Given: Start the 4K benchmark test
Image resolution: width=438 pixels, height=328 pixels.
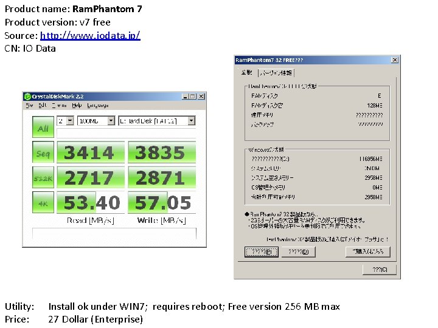Looking at the screenshot, I should (x=43, y=202).
